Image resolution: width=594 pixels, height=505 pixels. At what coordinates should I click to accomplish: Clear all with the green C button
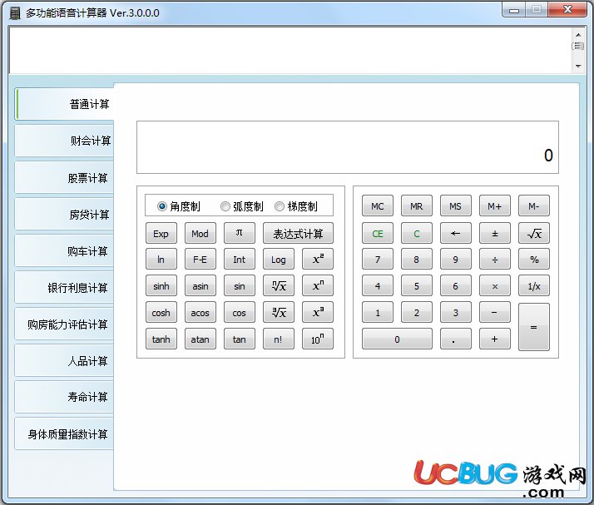[x=417, y=233]
